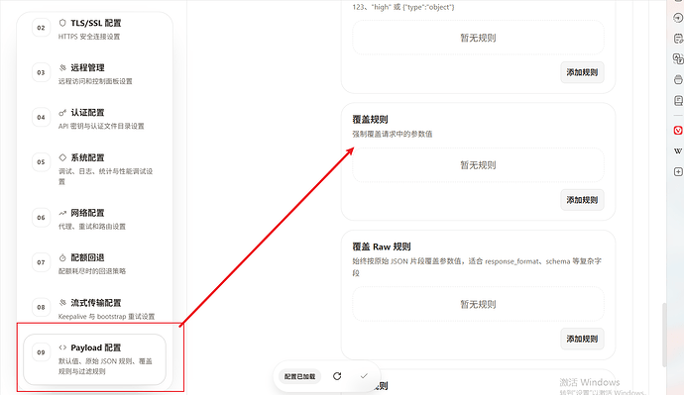This screenshot has width=684, height=395.
Task: Click the 覆盖规则 card heading
Action: click(370, 120)
